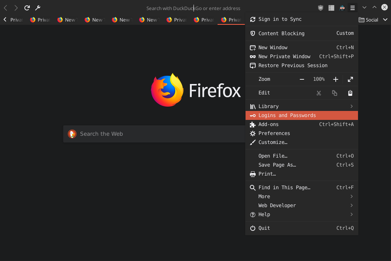Click the Back navigation arrow
391x261 pixels.
click(5, 8)
